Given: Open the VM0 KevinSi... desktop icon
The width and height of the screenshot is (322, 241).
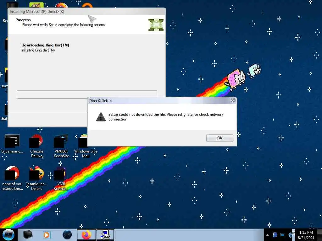Looking at the screenshot, I should [61, 178].
